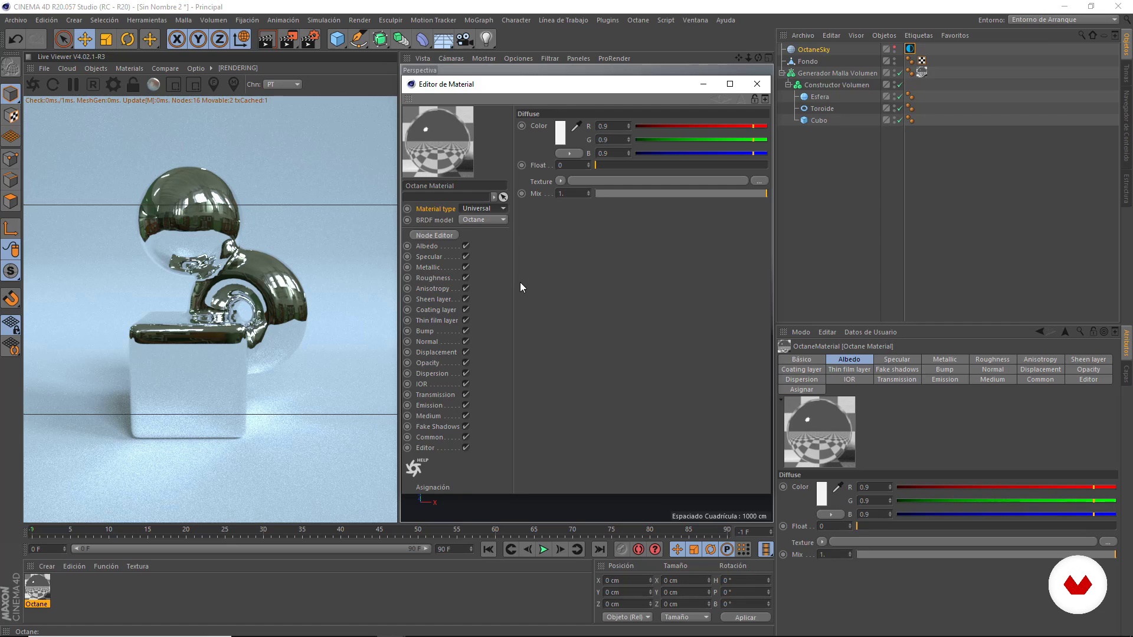Click the texture browse ellipsis button
Image resolution: width=1133 pixels, height=637 pixels.
(759, 181)
